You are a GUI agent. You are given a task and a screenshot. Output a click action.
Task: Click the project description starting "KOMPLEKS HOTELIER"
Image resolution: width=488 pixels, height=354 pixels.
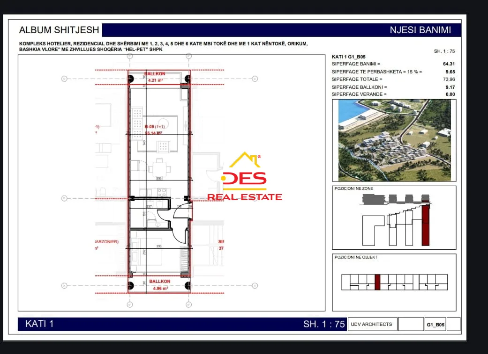(x=164, y=47)
